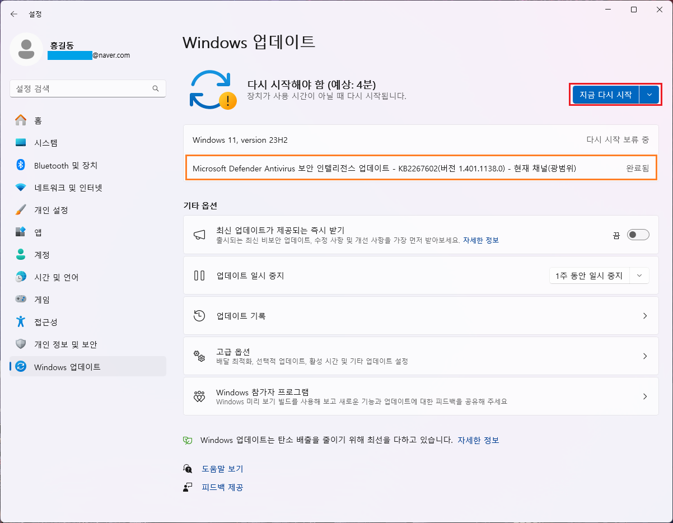Toggle the get latest updates switch
Viewport: 673px width, 523px height.
[x=638, y=235]
